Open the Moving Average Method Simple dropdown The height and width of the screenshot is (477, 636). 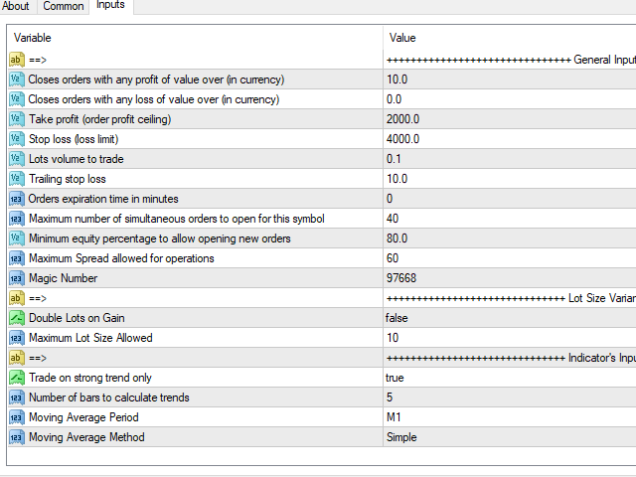pos(510,437)
